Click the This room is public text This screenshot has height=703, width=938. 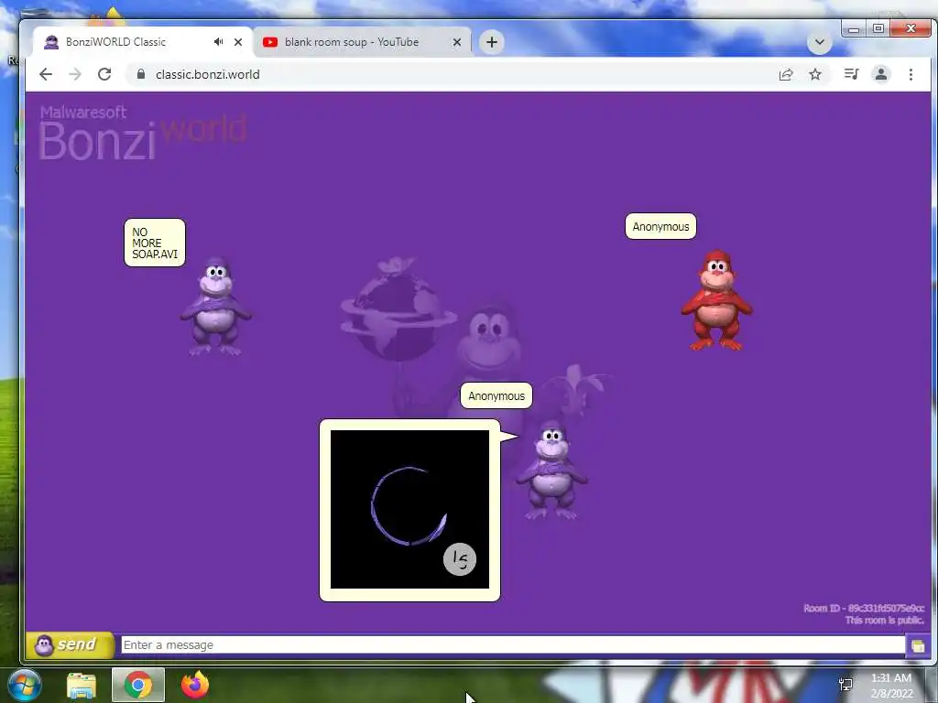point(884,621)
